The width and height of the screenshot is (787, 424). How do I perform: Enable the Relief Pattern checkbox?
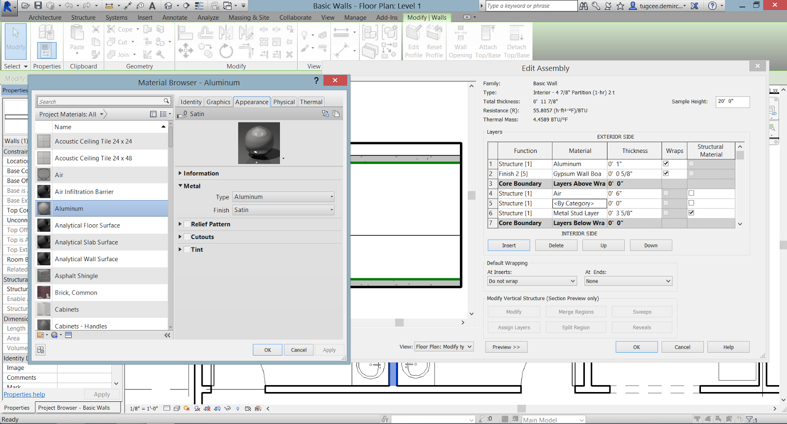click(187, 224)
